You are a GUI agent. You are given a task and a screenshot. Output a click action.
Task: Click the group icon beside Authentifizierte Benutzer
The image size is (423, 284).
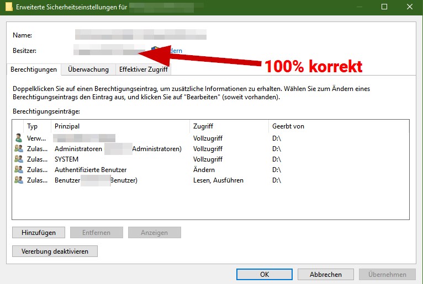(19, 169)
